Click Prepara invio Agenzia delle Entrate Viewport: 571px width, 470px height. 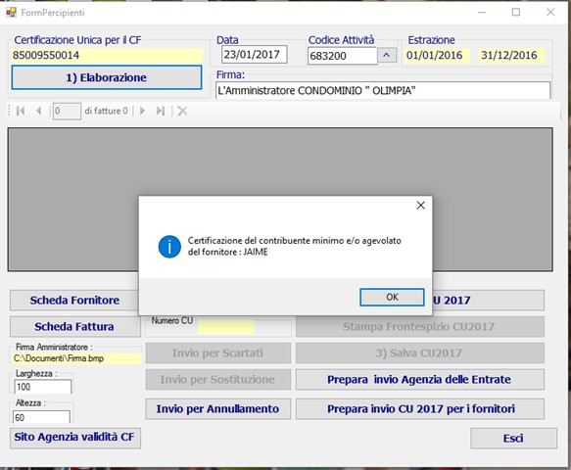pyautogui.click(x=420, y=379)
